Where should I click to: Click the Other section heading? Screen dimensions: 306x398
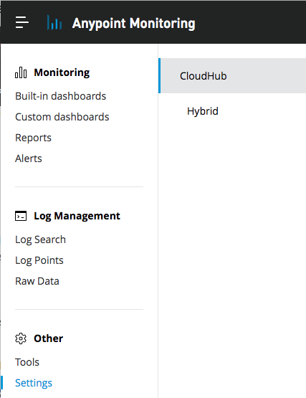click(49, 338)
